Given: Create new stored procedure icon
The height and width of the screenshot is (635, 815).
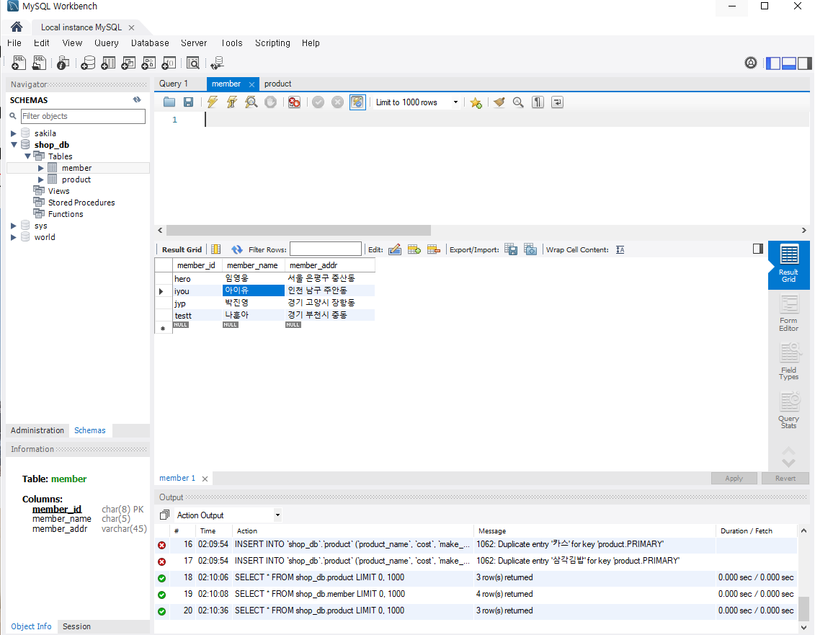Looking at the screenshot, I should click(x=148, y=63).
